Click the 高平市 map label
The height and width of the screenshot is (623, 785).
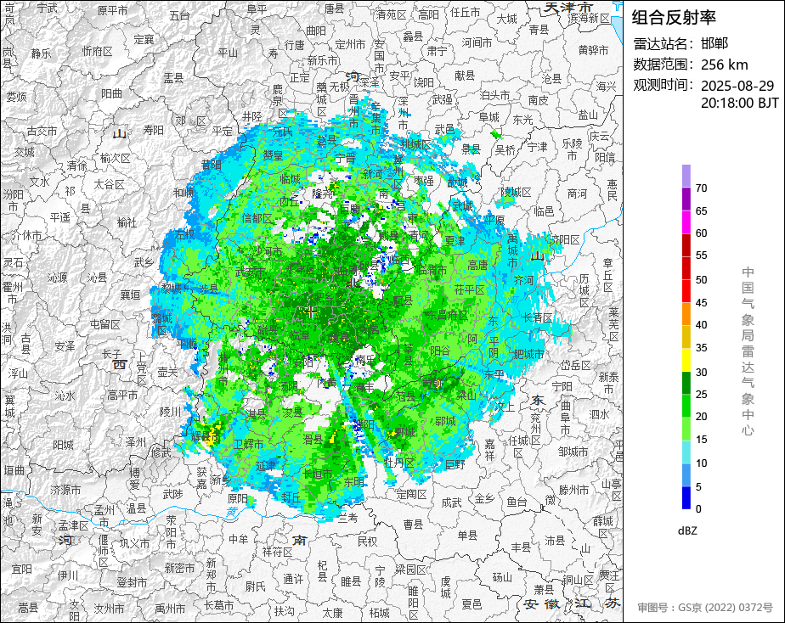tap(122, 395)
